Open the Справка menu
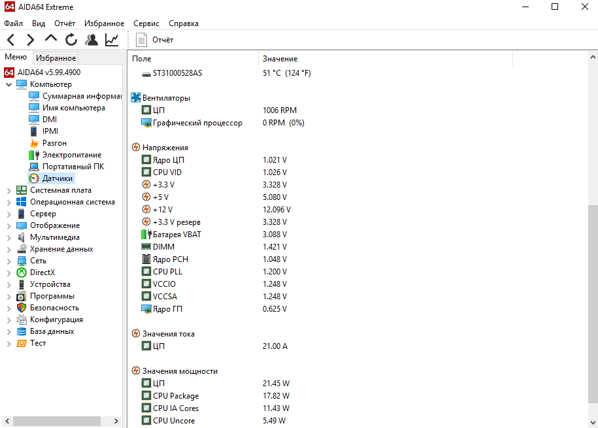This screenshot has width=598, height=428. 184,24
